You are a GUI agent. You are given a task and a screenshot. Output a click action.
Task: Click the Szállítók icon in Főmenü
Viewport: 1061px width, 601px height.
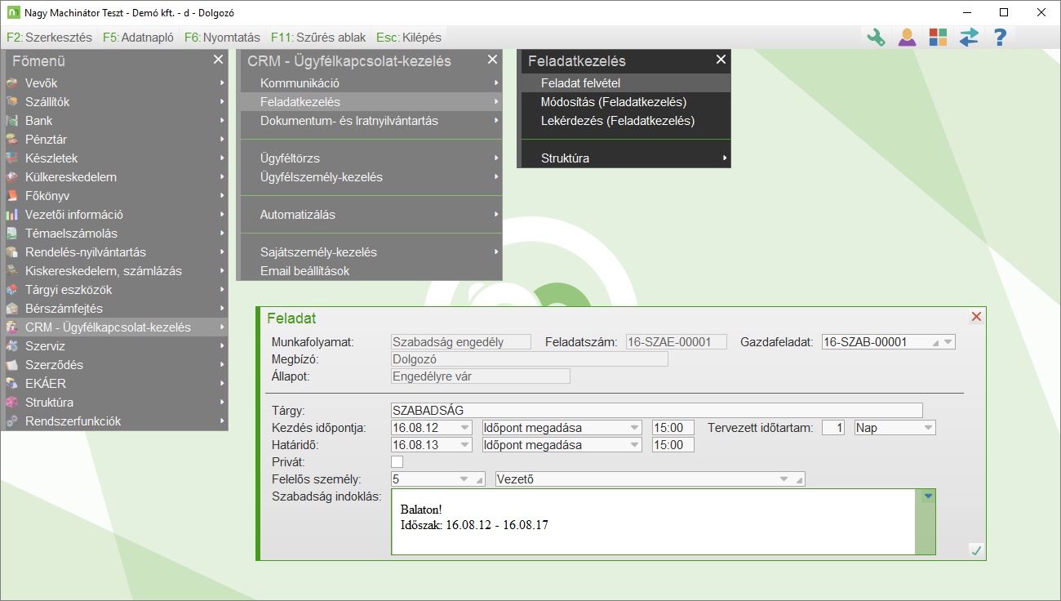tap(12, 102)
